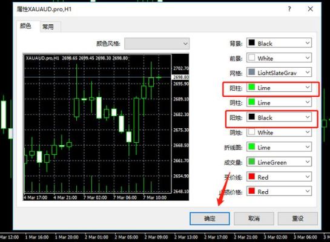Switch to the 常用 tab
This screenshot has height=242, width=330.
[48, 27]
